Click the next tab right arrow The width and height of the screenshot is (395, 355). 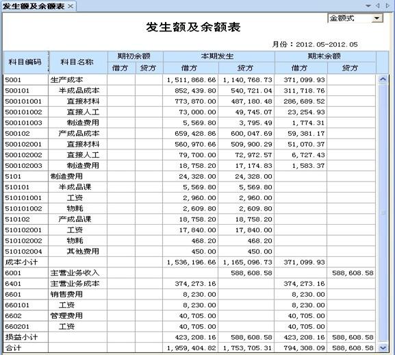387,5
